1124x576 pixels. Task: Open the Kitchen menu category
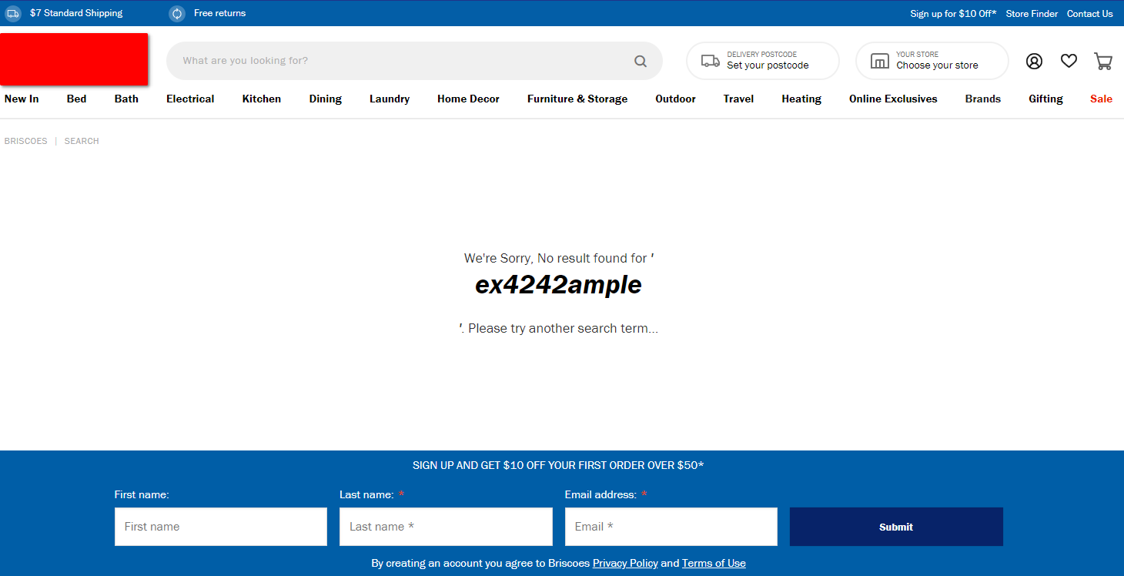tap(261, 99)
